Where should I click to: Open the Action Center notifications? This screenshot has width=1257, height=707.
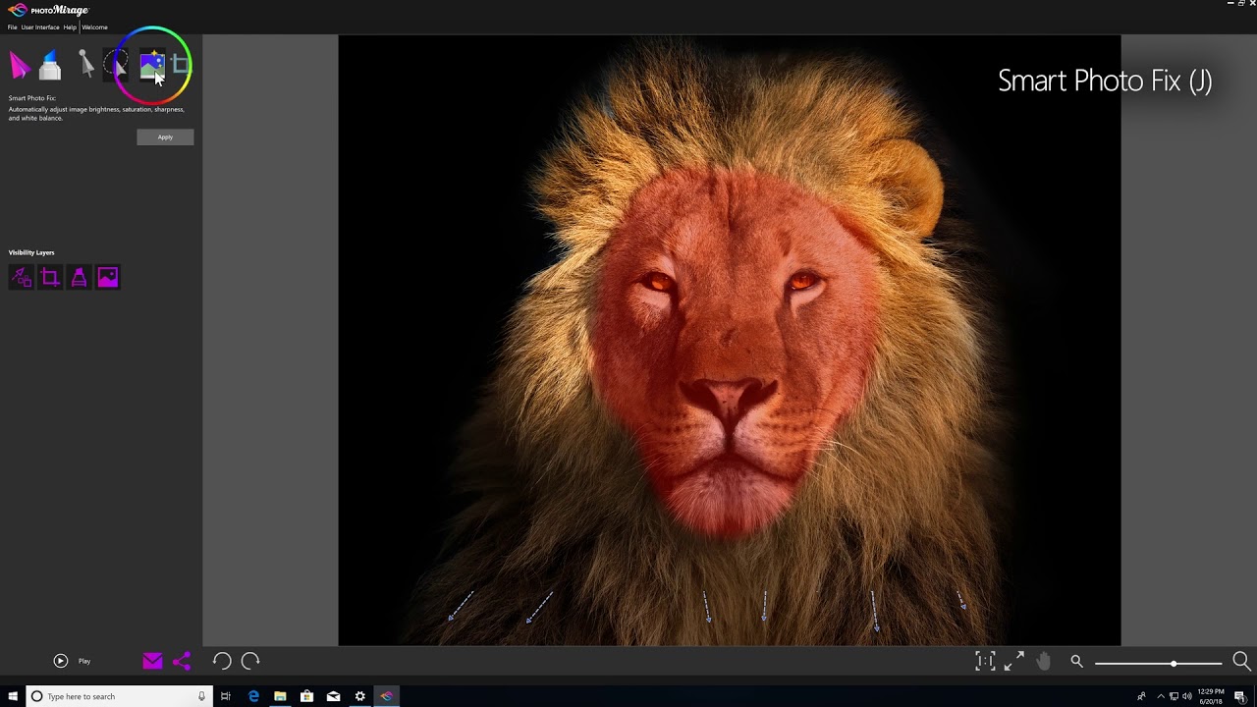click(x=1240, y=696)
